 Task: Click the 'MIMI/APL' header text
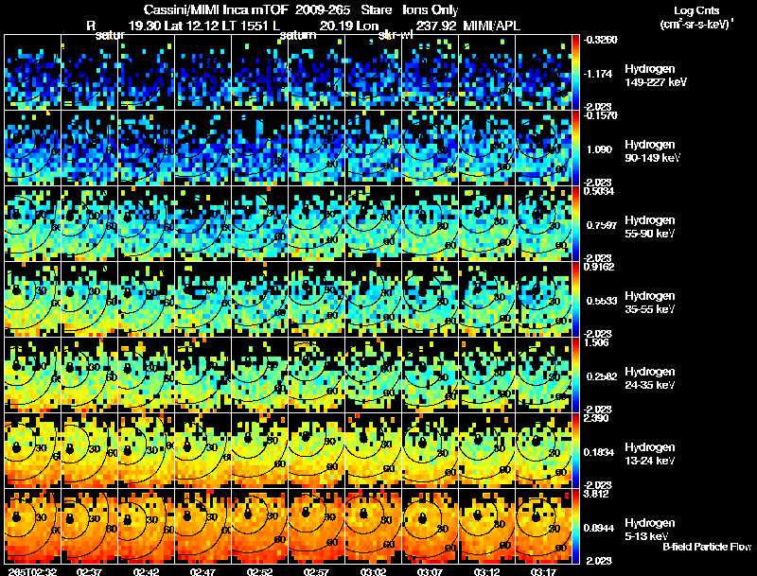491,26
